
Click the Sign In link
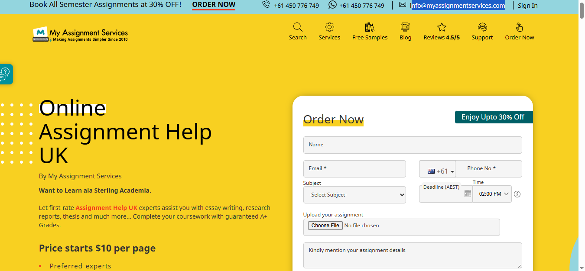pos(527,6)
